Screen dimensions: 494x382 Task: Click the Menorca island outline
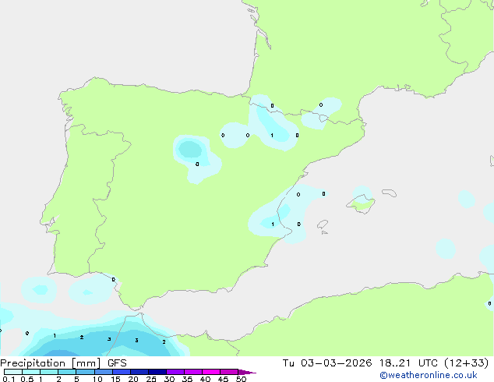click(x=390, y=193)
